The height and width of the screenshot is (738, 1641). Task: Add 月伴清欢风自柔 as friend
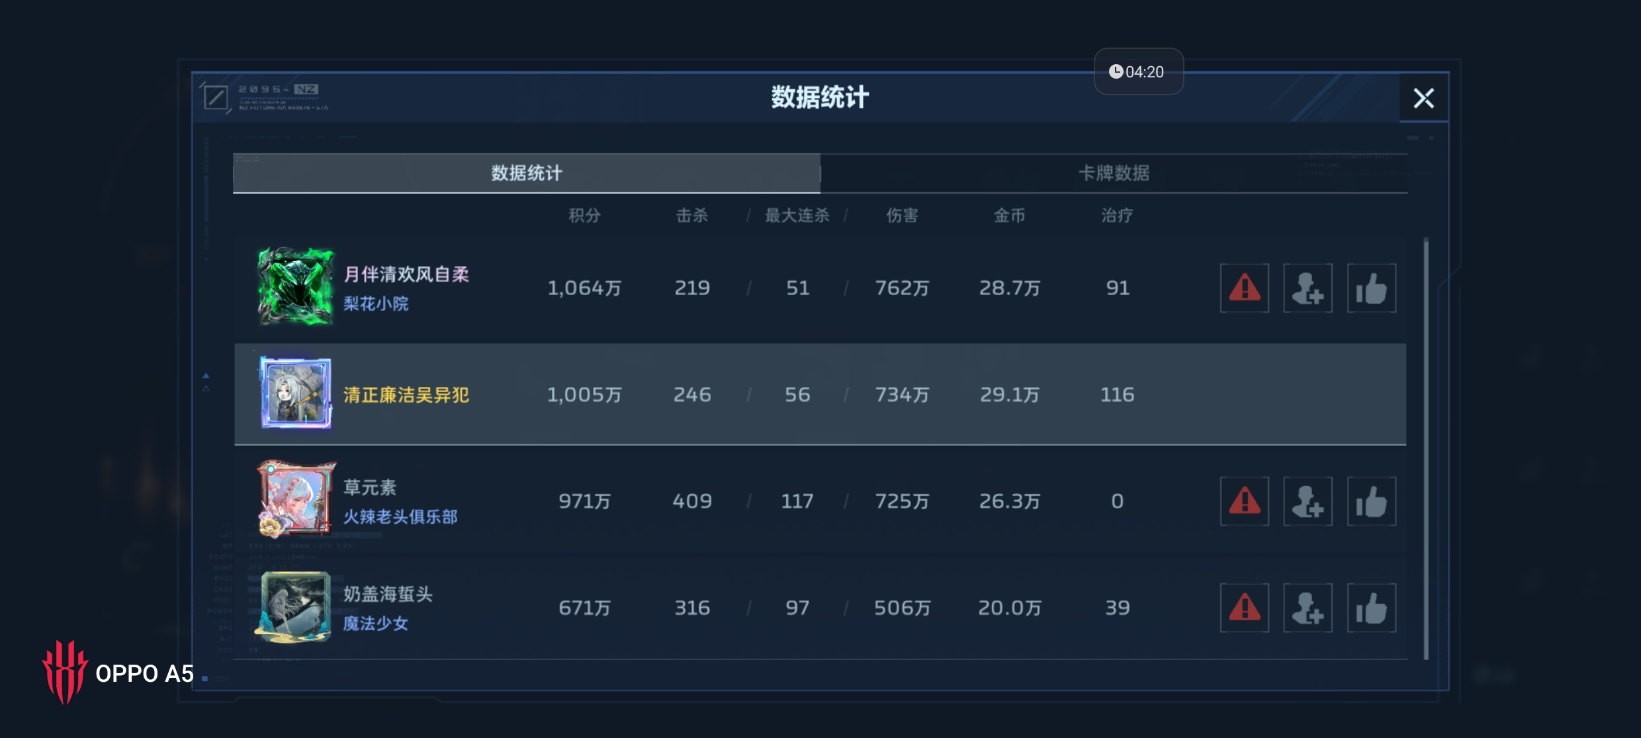click(x=1308, y=288)
